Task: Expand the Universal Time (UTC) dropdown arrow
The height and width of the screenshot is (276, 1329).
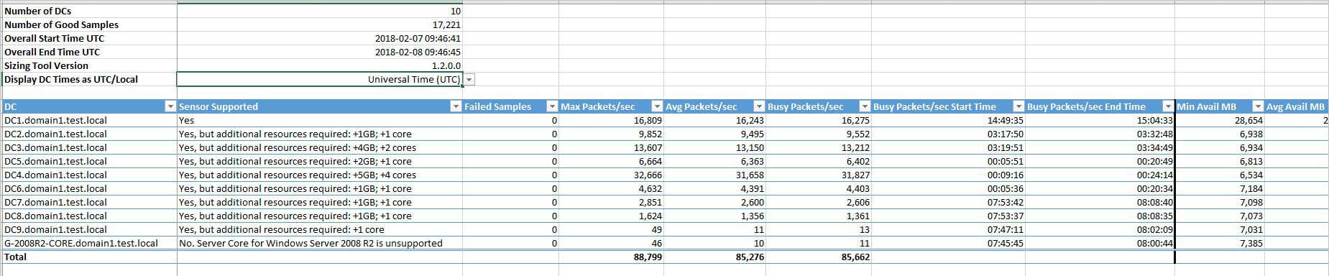Action: coord(469,80)
